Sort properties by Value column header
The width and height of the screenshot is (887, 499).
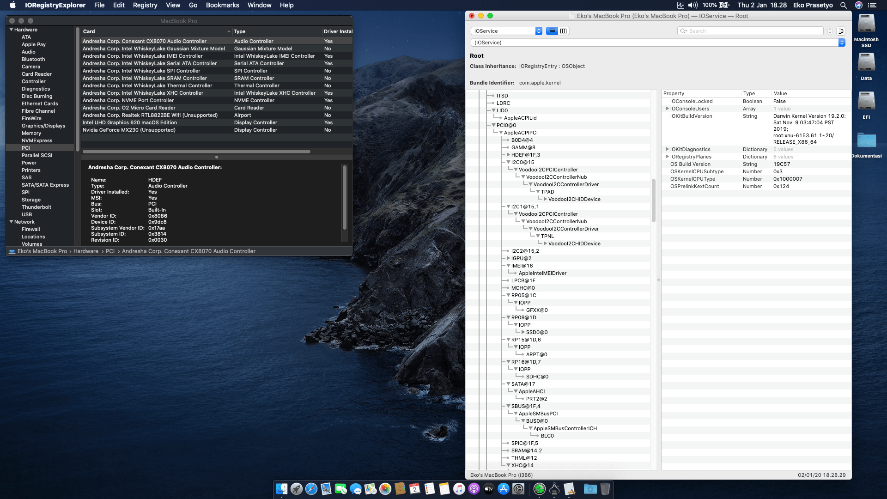(x=811, y=93)
